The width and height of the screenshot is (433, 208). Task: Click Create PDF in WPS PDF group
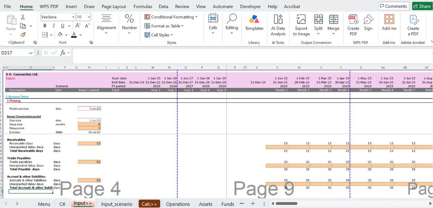(x=353, y=25)
